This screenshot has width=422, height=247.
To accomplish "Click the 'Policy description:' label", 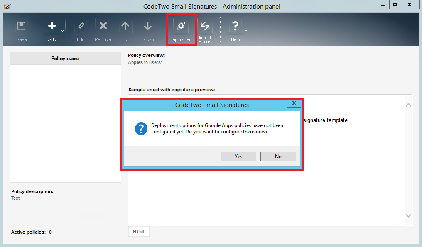I will click(x=32, y=191).
